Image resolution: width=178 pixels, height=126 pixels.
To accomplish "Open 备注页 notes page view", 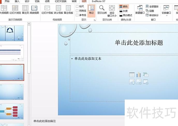I will coord(25,10).
